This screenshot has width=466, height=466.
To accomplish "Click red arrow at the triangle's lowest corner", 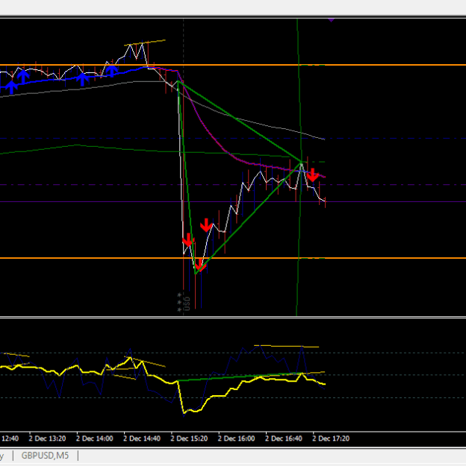I will tap(200, 265).
